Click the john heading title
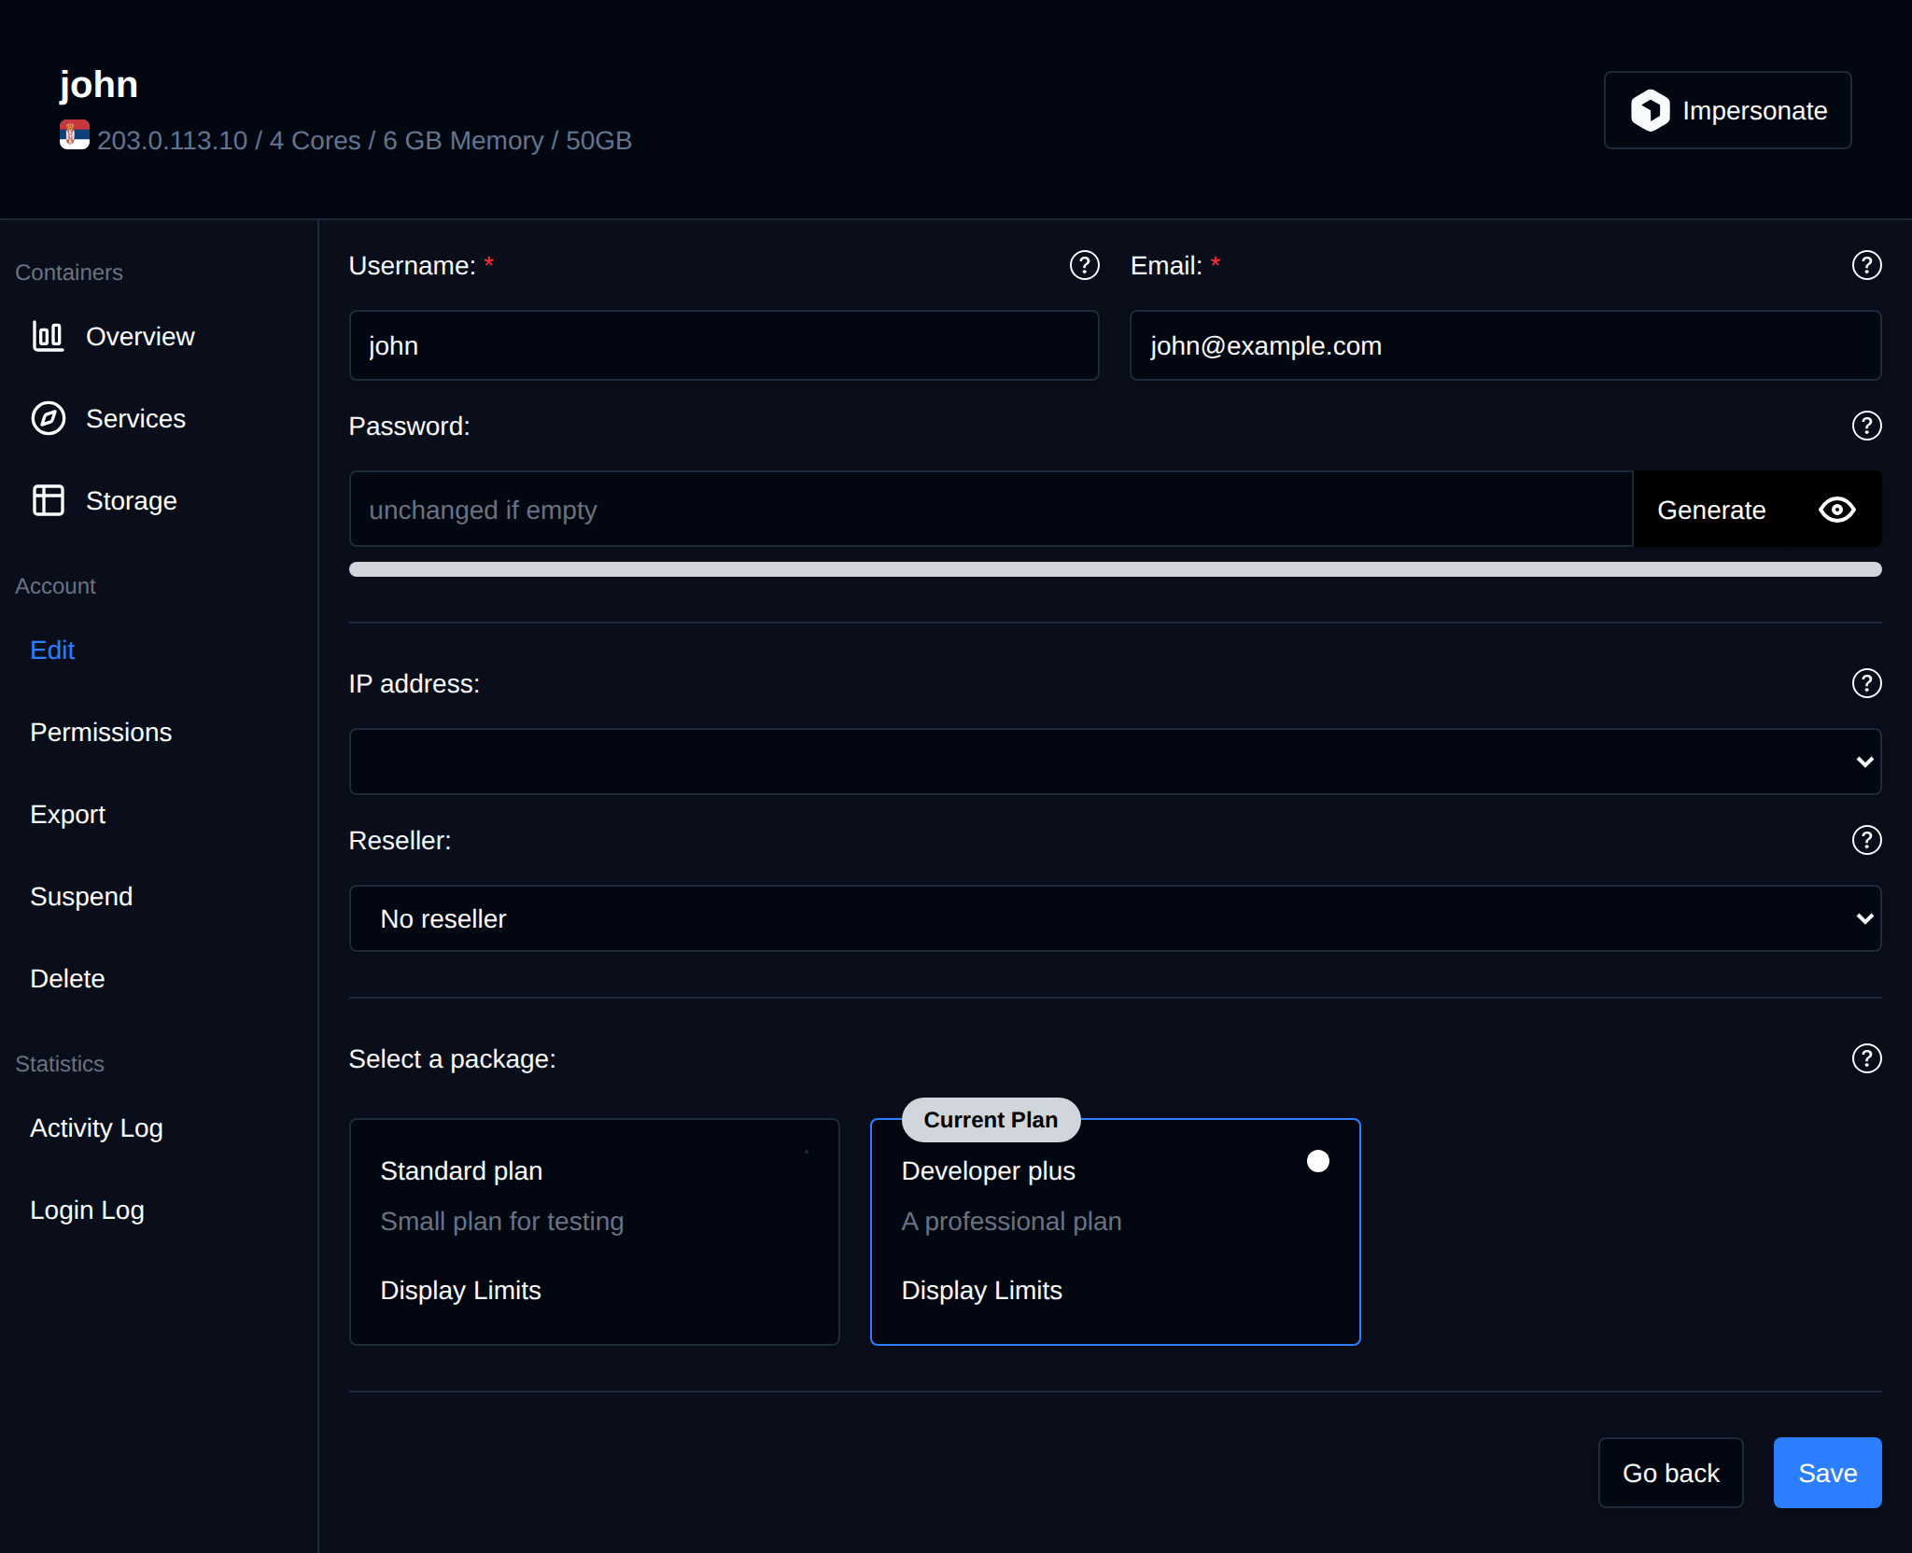This screenshot has height=1553, width=1912. (x=99, y=84)
